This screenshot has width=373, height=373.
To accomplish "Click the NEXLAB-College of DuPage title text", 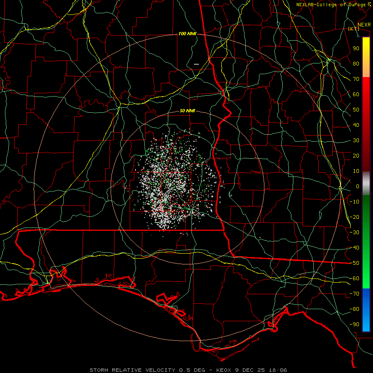I will tap(331, 5).
